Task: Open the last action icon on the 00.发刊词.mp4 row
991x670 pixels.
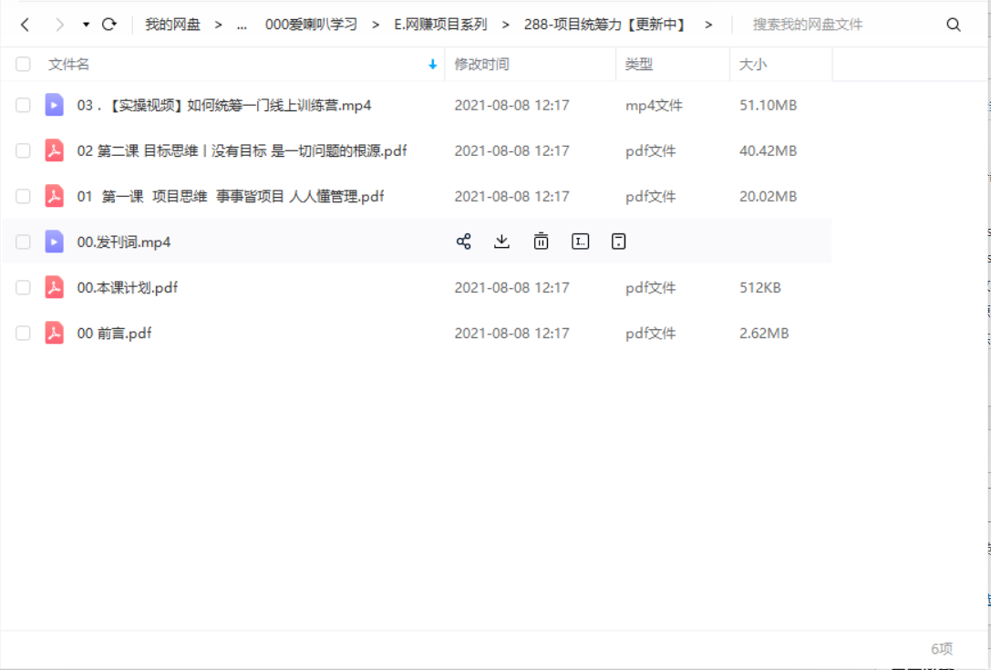Action: pyautogui.click(x=619, y=242)
